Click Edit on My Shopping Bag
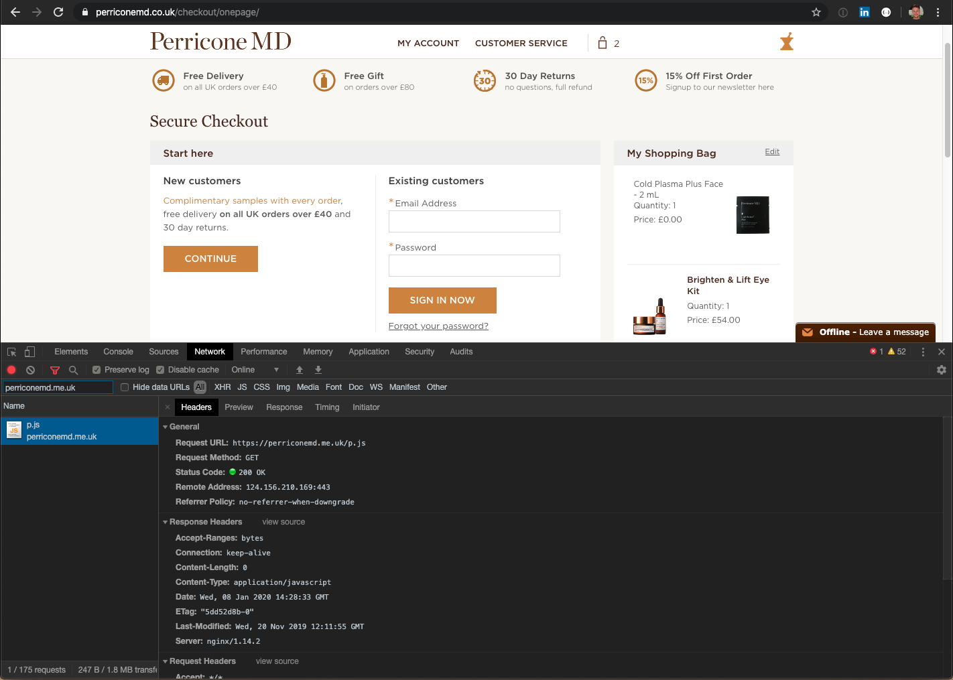Viewport: 953px width, 680px height. [772, 151]
